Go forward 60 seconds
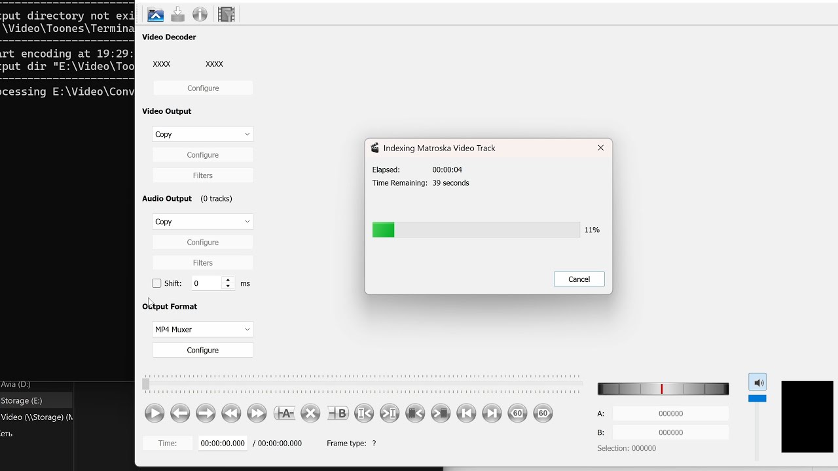The image size is (838, 471). pyautogui.click(x=543, y=413)
